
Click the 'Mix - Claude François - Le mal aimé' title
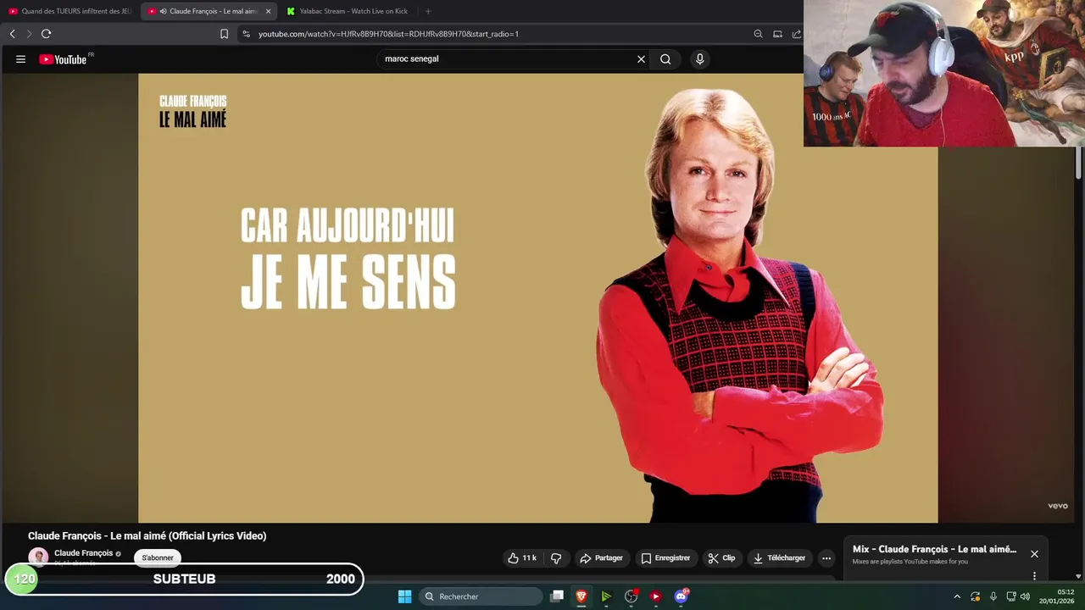(x=934, y=549)
